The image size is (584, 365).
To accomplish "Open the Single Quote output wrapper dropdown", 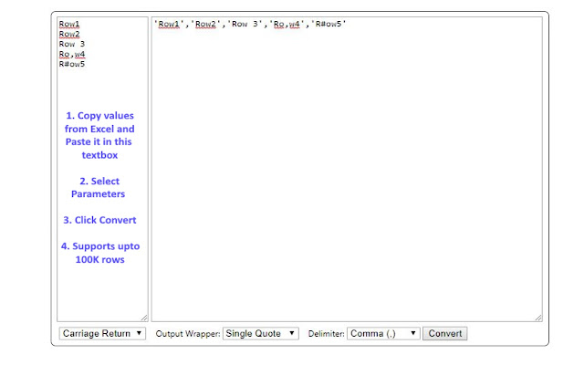I will tap(260, 333).
